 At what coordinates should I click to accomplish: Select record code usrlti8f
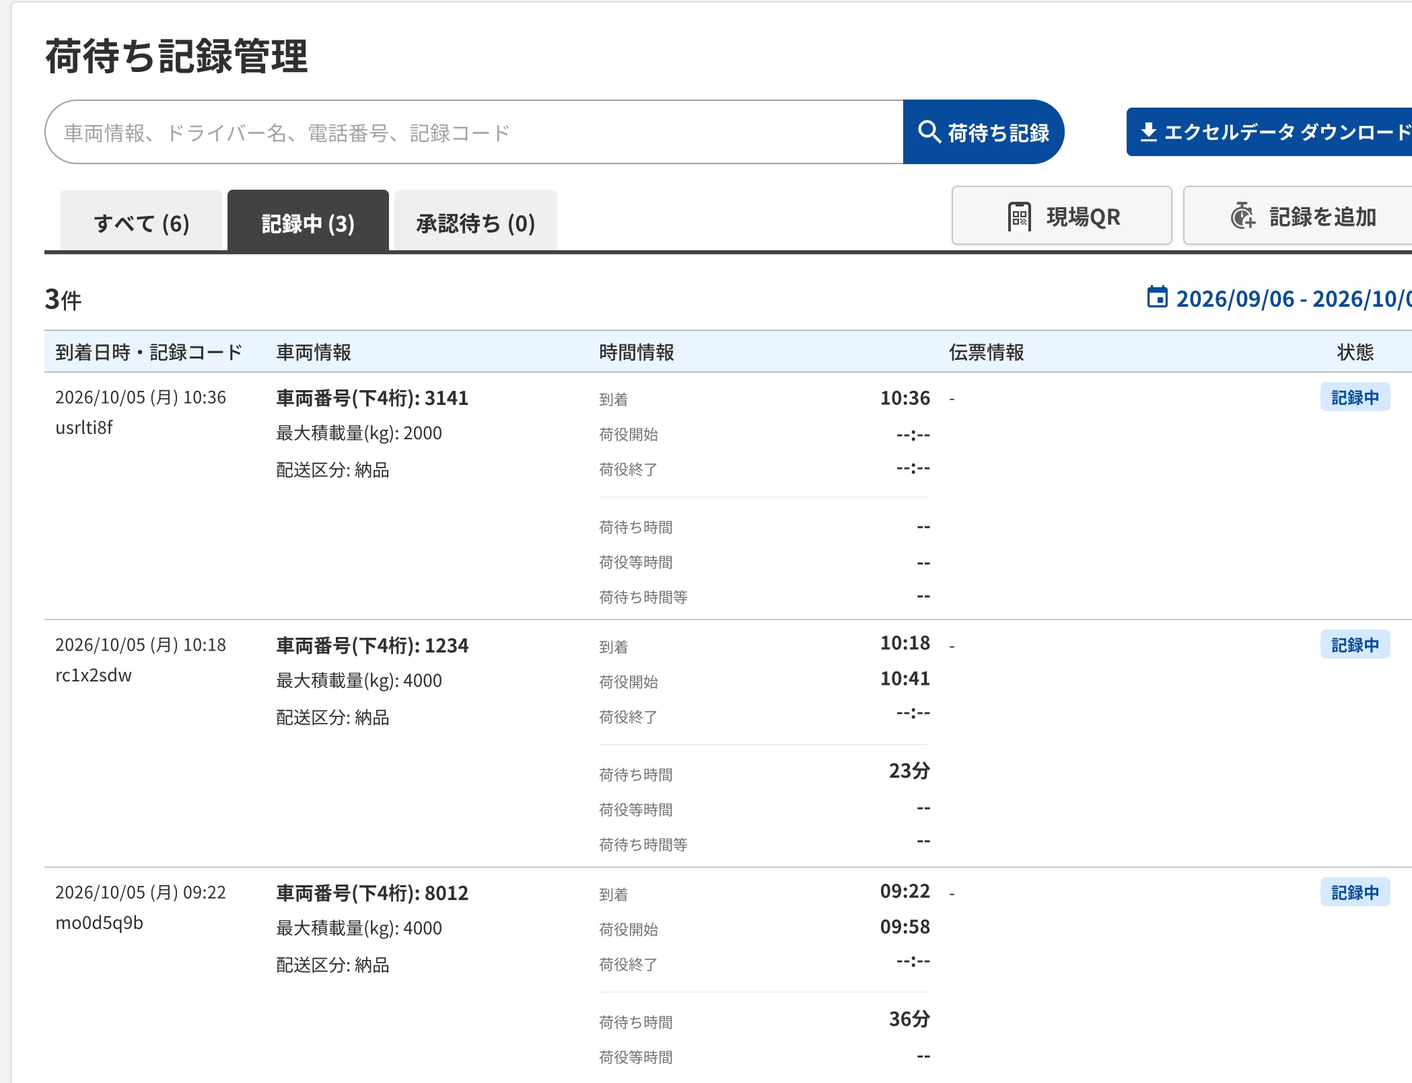click(x=84, y=428)
